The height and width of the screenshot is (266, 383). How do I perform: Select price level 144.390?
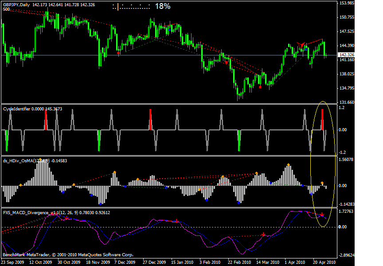[x=347, y=45]
